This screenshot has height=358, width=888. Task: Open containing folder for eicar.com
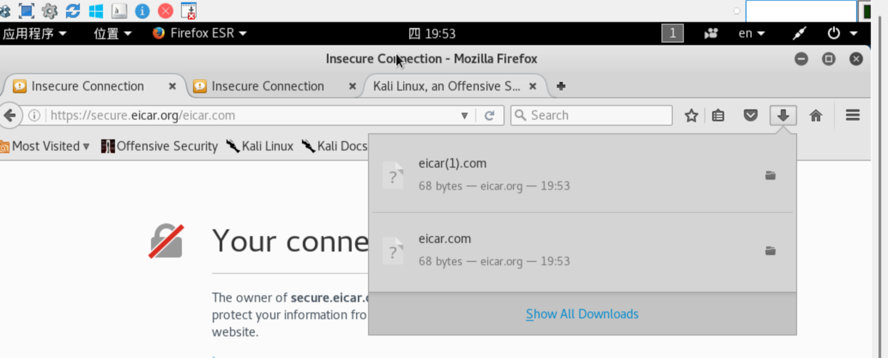pos(770,251)
